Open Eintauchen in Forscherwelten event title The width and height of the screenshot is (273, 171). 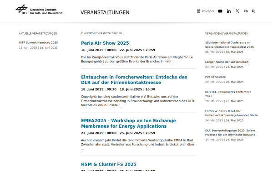(x=134, y=80)
